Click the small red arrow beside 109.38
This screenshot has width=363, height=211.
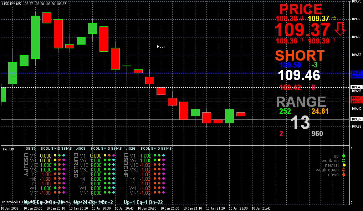tap(301, 18)
